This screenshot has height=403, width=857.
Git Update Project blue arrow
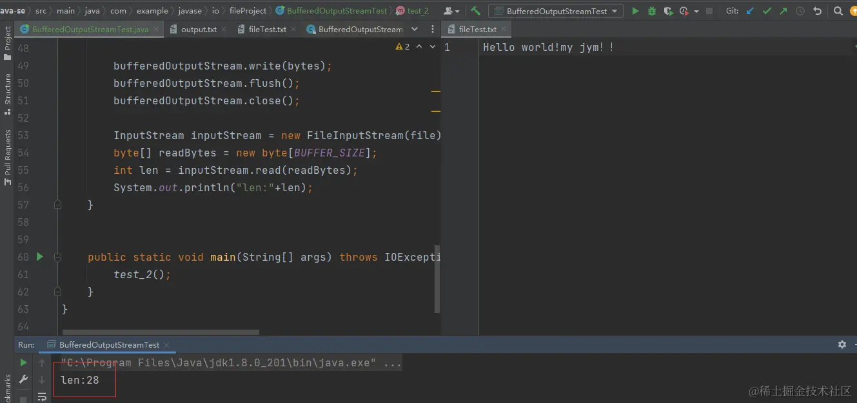pos(750,11)
